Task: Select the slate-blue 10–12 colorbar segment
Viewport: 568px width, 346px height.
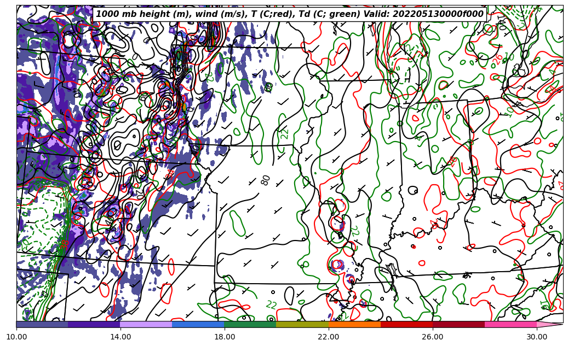Action: click(42, 324)
